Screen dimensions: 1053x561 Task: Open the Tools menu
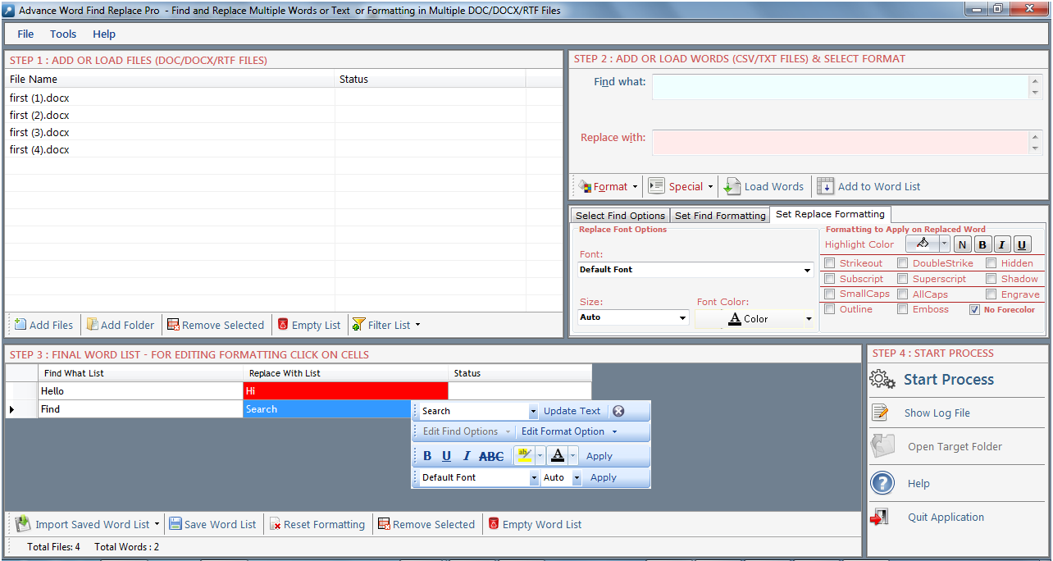(63, 34)
